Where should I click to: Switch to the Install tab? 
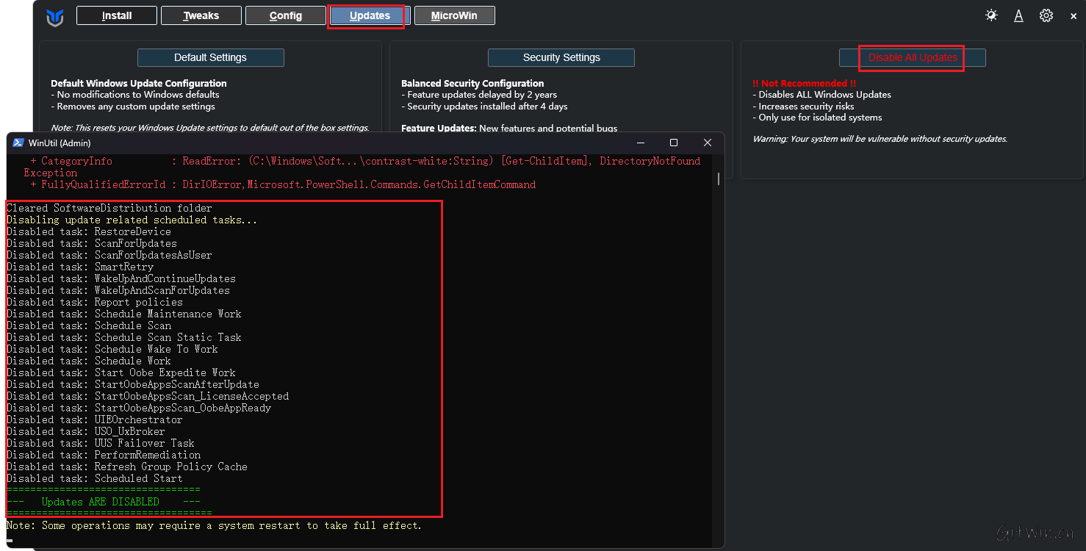(117, 15)
